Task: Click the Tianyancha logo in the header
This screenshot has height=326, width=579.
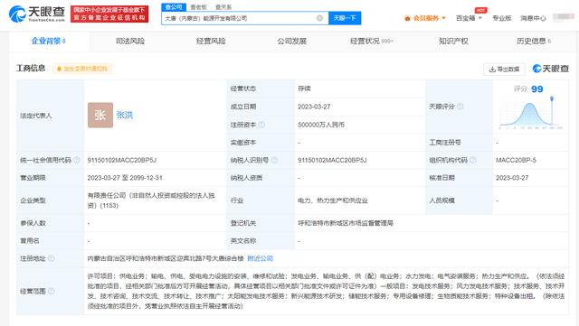Action: pyautogui.click(x=37, y=14)
